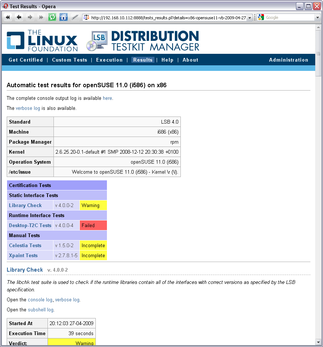Click the vertical scrollbar thumb
The width and height of the screenshot is (323, 347).
[x=318, y=53]
